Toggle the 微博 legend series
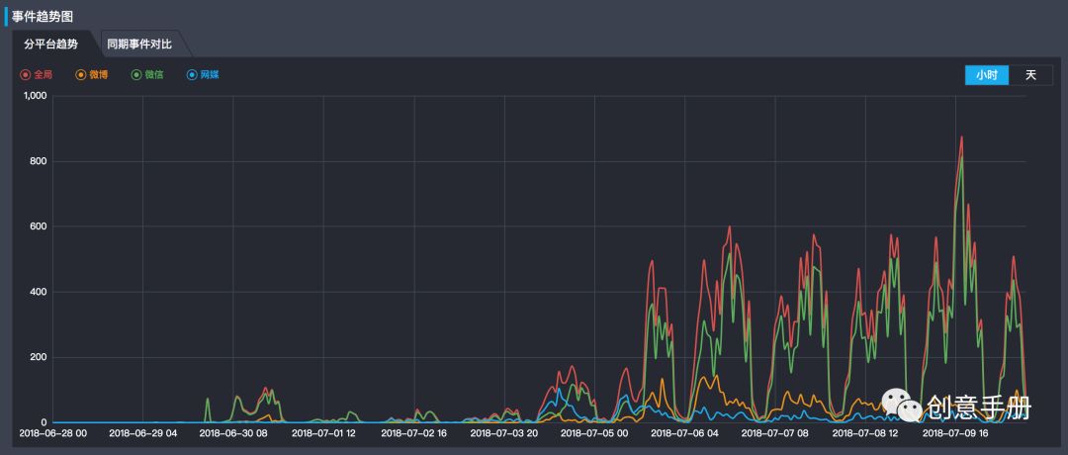This screenshot has height=455, width=1068. (92, 75)
